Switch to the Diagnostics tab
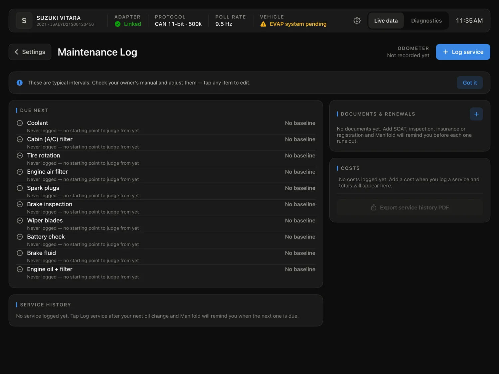The width and height of the screenshot is (499, 374). coord(426,21)
